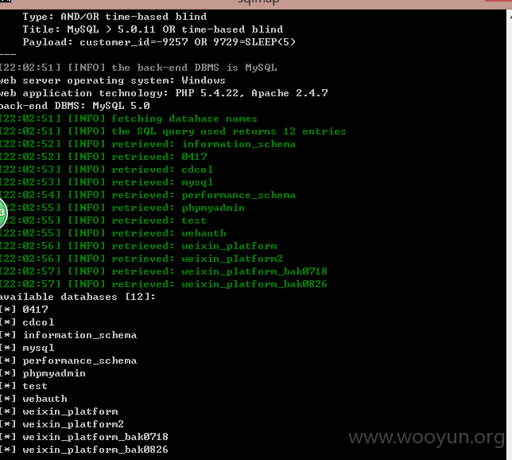Click the '[*] weixin_platform2' database list row
This screenshot has width=512, height=460.
62,425
